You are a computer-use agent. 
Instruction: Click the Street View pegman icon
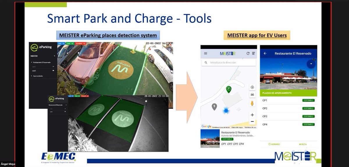252,103
